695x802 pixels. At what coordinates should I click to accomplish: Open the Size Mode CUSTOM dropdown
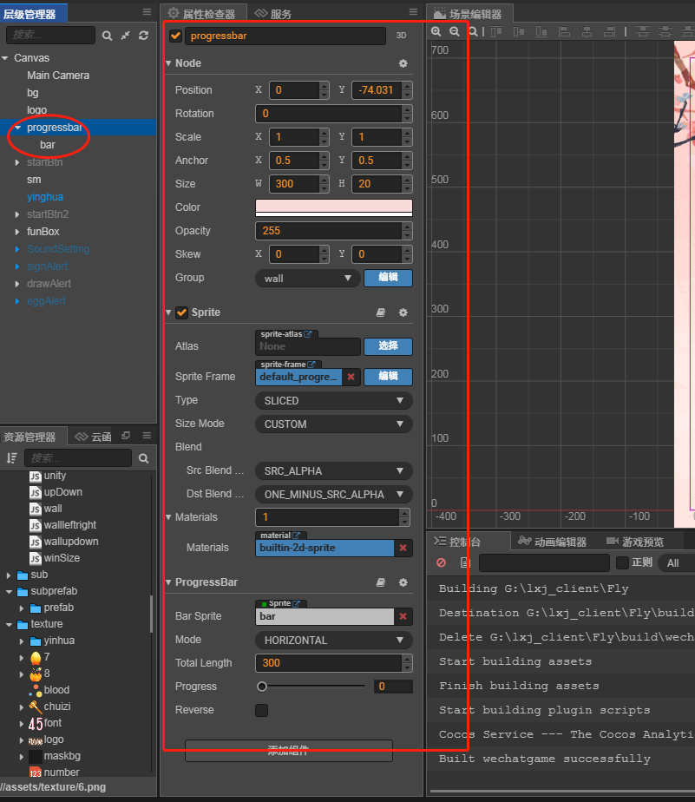pyautogui.click(x=332, y=424)
